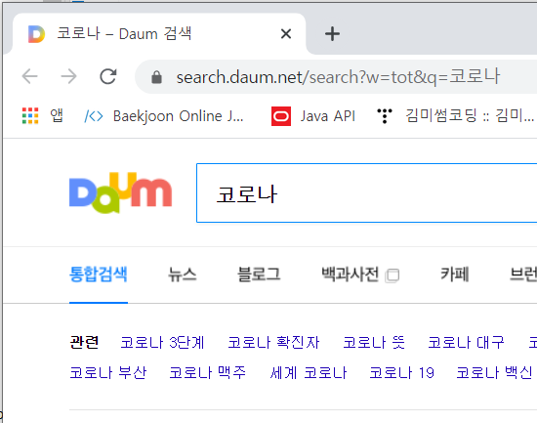Click the address bar URL
Image resolution: width=537 pixels, height=423 pixels.
(x=338, y=77)
